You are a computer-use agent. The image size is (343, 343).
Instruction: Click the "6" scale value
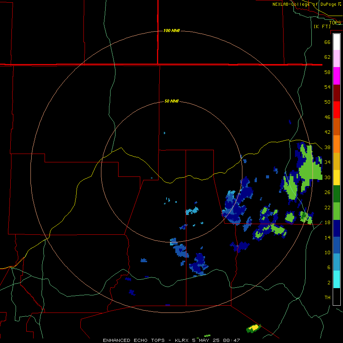coord(329,268)
